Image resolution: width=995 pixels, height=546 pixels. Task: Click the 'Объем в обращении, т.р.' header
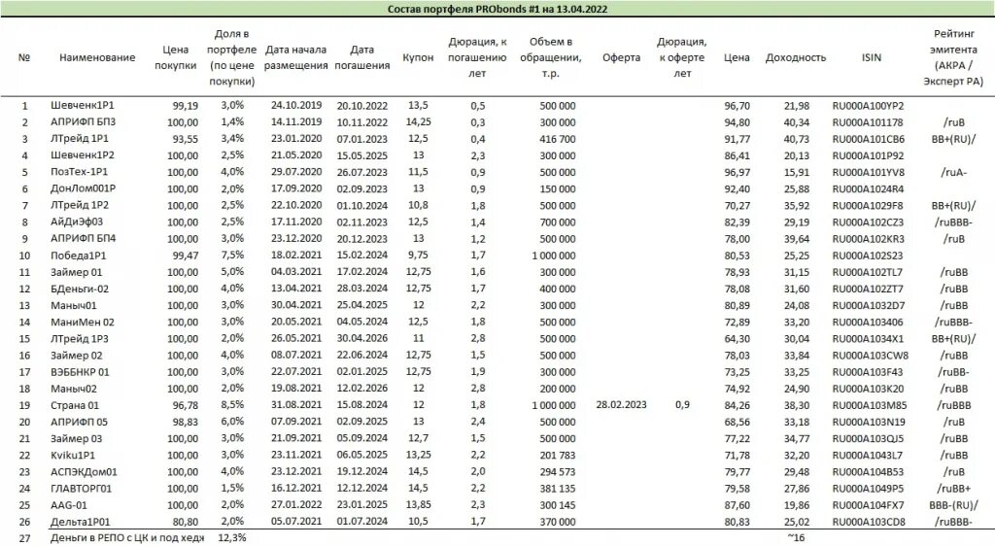pyautogui.click(x=551, y=57)
